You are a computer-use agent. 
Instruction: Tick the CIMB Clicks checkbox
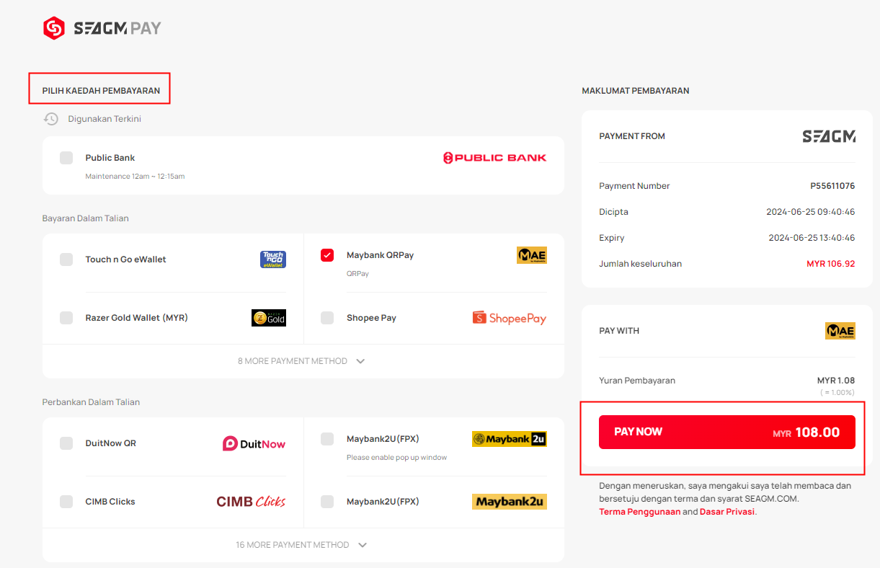[66, 502]
